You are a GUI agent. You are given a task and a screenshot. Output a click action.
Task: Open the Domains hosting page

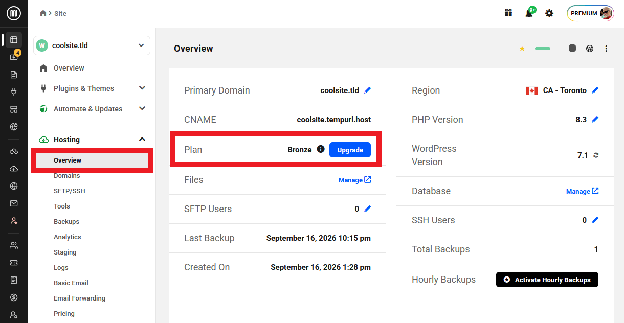[66, 176]
